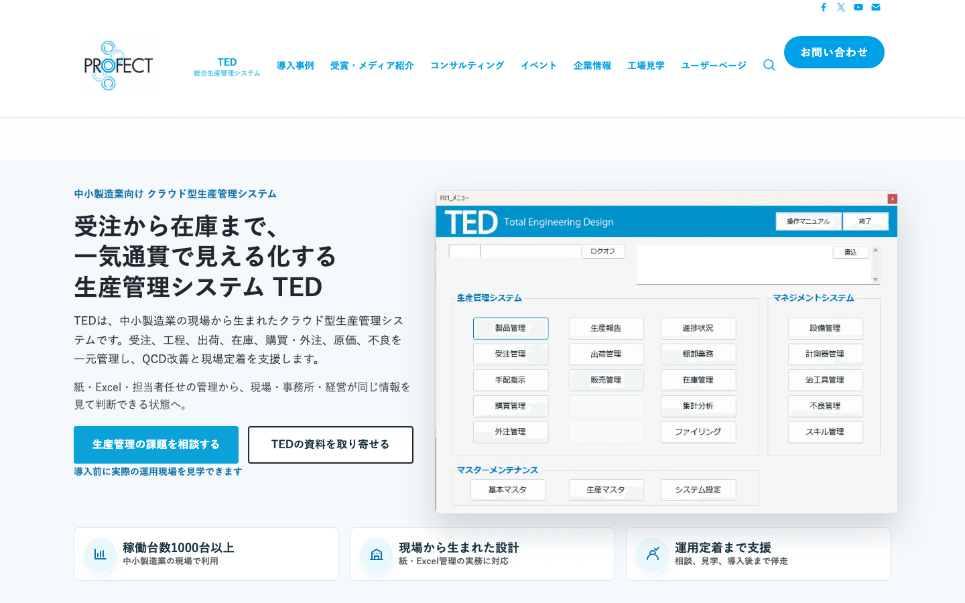The width and height of the screenshot is (965, 603).
Task: Click the 中小製造業の現場で利用 caption
Action: coord(171,561)
